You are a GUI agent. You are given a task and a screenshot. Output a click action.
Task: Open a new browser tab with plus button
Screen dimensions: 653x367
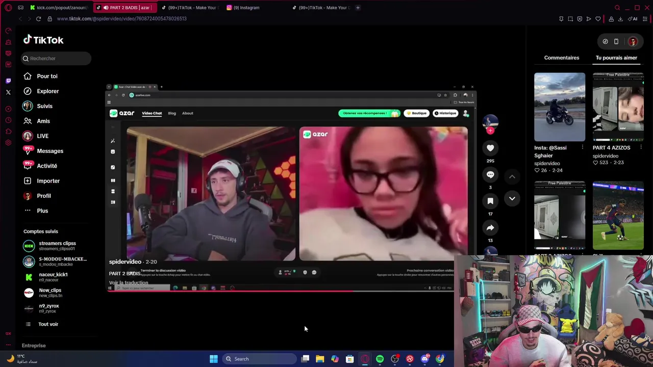pos(358,8)
